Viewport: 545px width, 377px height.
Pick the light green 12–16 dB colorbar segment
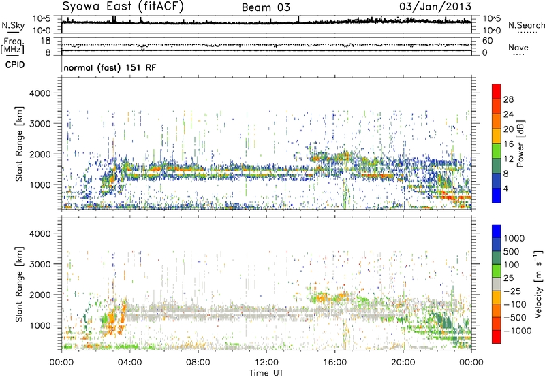click(497, 151)
